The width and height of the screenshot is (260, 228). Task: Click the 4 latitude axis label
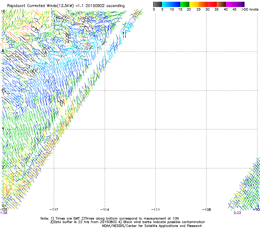3,128
